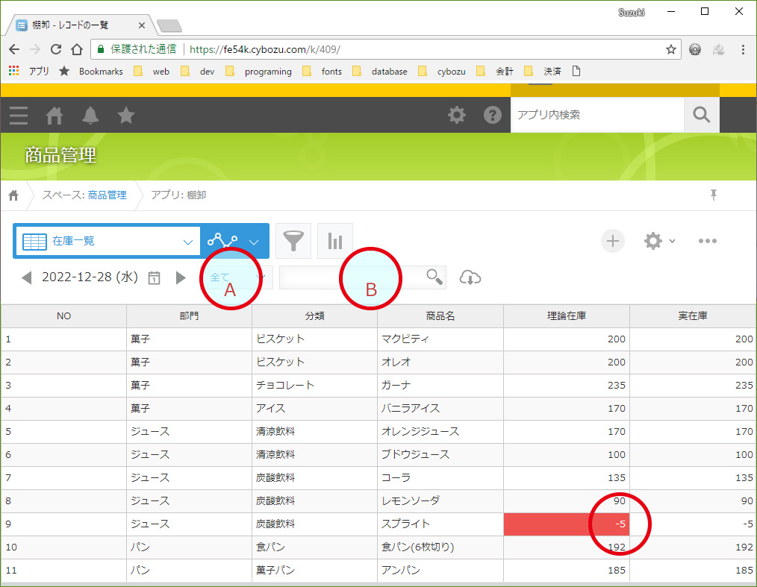Click the 理論在庫 column header
Viewport: 757px width, 587px height.
pyautogui.click(x=567, y=316)
